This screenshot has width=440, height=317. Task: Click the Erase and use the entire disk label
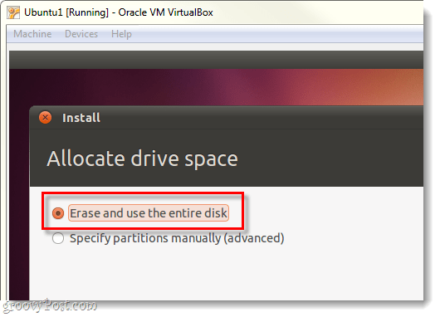(149, 213)
